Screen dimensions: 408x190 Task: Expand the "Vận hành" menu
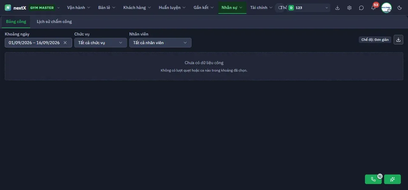78,8
